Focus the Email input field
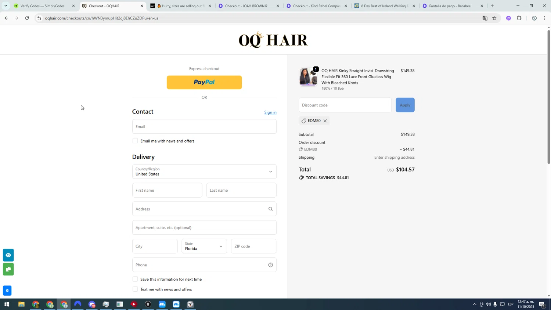Screen dimensions: 551x310 click(x=204, y=126)
